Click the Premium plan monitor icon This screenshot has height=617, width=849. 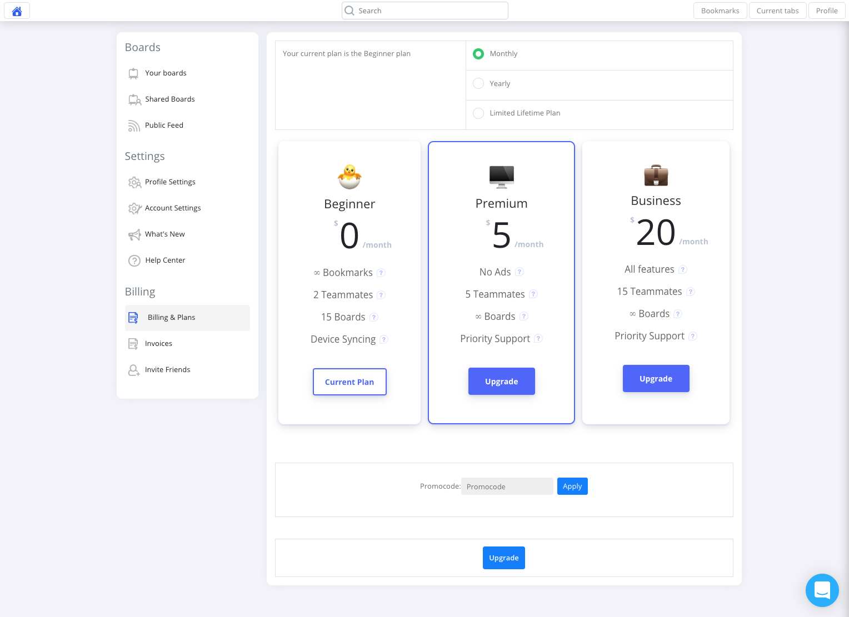pyautogui.click(x=502, y=177)
